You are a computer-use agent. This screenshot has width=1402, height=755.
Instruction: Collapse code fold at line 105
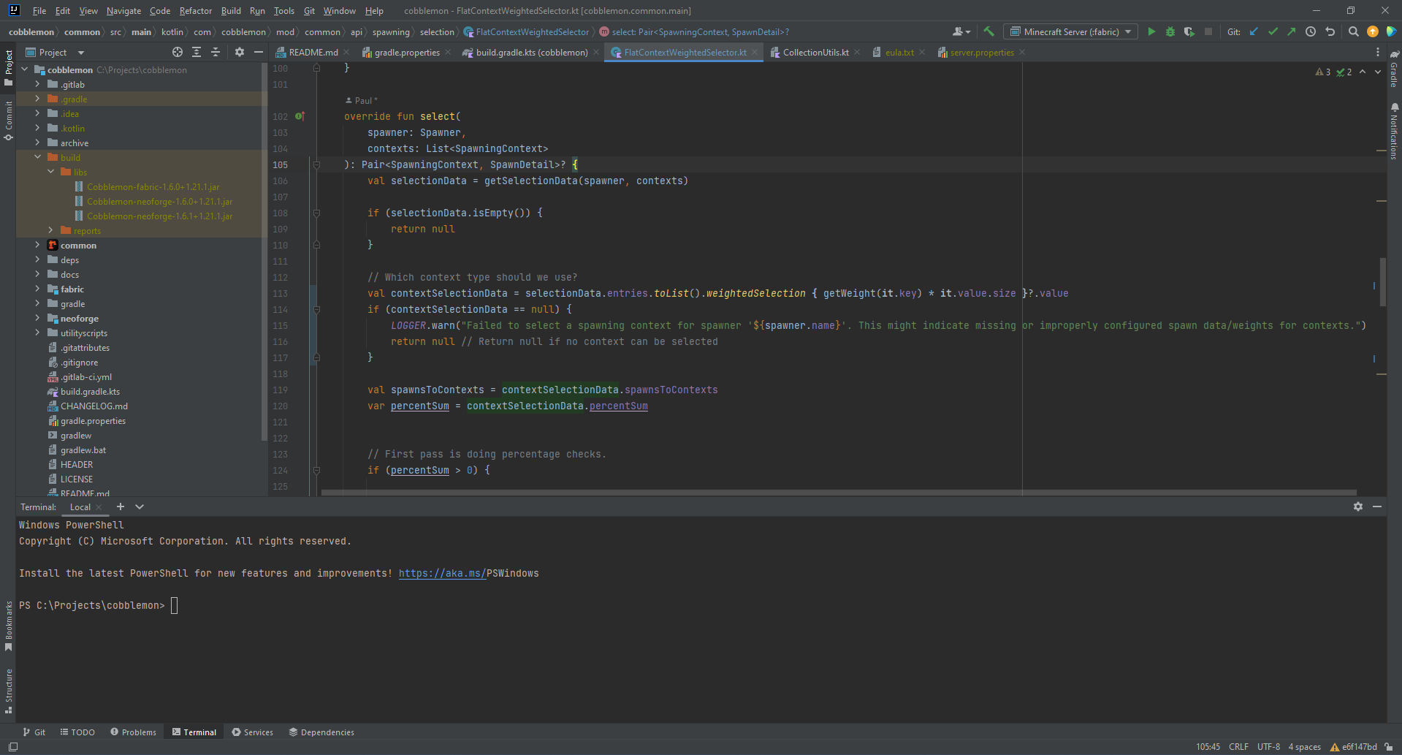click(316, 164)
